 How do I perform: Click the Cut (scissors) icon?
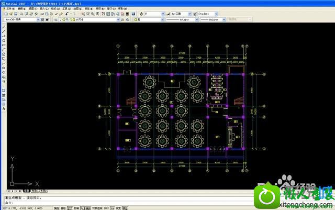[42, 14]
